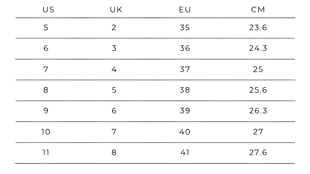Select EU size 40 cell
The width and height of the screenshot is (310, 174).
(x=185, y=132)
